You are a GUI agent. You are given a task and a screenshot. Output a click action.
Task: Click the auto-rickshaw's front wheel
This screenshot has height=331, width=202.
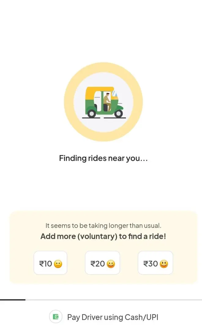118,114
